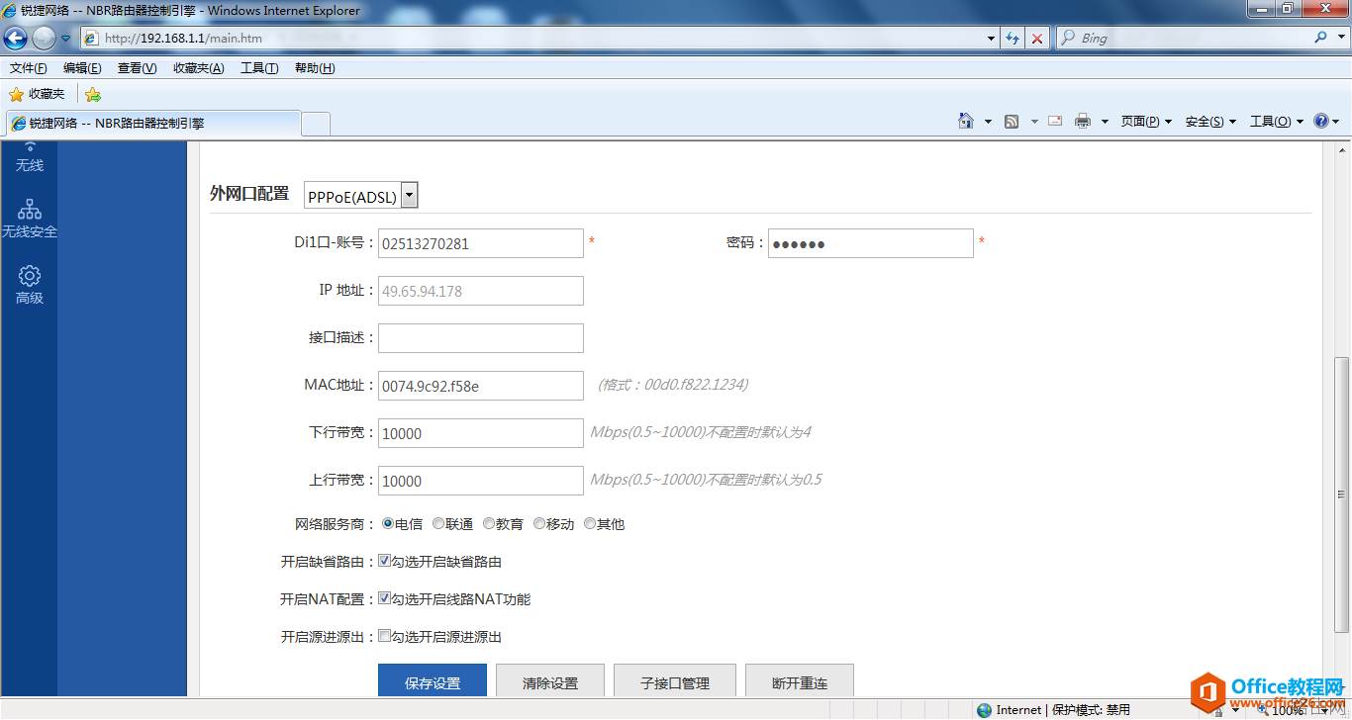The image size is (1352, 720).
Task: Open the 工具(O) command bar menu
Action: pyautogui.click(x=1277, y=122)
